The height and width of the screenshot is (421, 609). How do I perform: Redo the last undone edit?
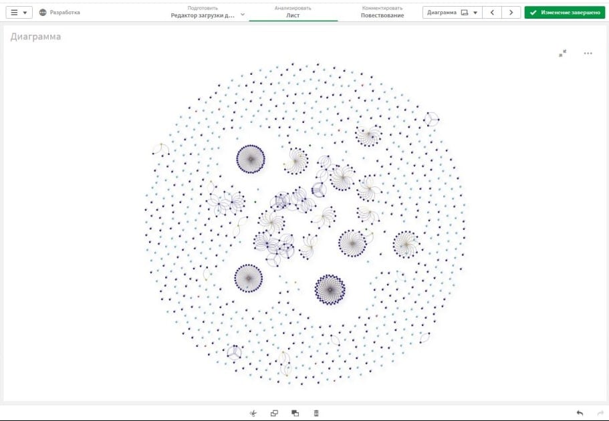(600, 413)
